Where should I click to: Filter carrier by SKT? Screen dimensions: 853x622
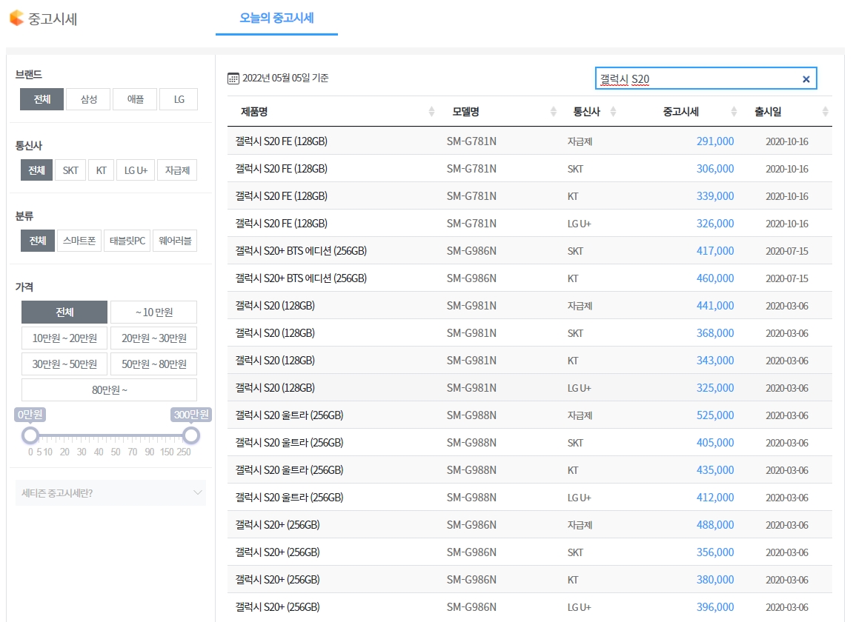pos(70,170)
